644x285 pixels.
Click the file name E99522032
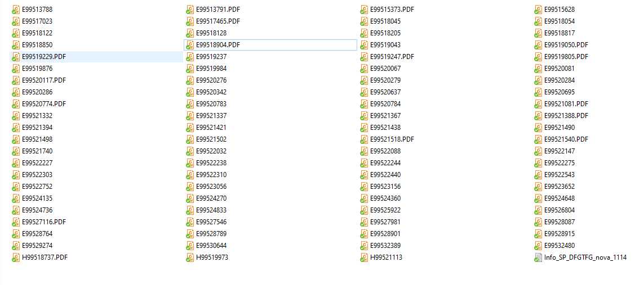click(x=211, y=151)
